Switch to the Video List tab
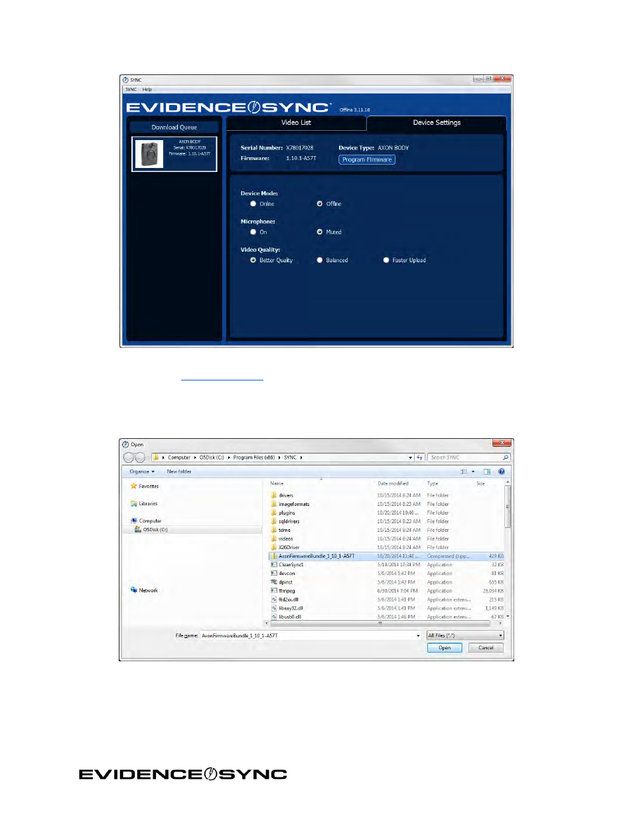This screenshot has width=633, height=820. (x=296, y=123)
